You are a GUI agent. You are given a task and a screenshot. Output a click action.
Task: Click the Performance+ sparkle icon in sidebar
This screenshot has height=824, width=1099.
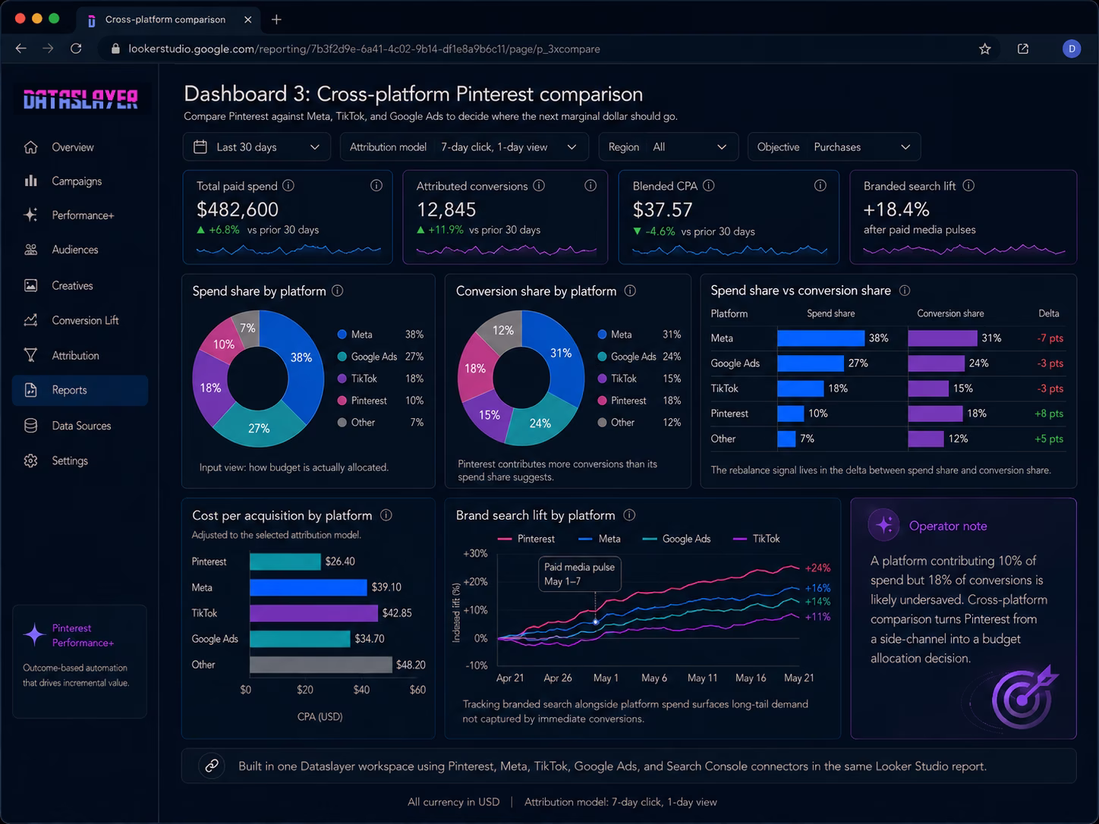click(30, 215)
